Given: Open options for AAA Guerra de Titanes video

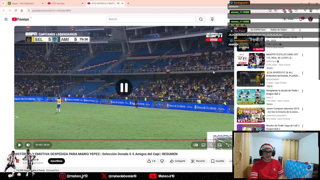Looking at the screenshot, I should pyautogui.click(x=302, y=38).
